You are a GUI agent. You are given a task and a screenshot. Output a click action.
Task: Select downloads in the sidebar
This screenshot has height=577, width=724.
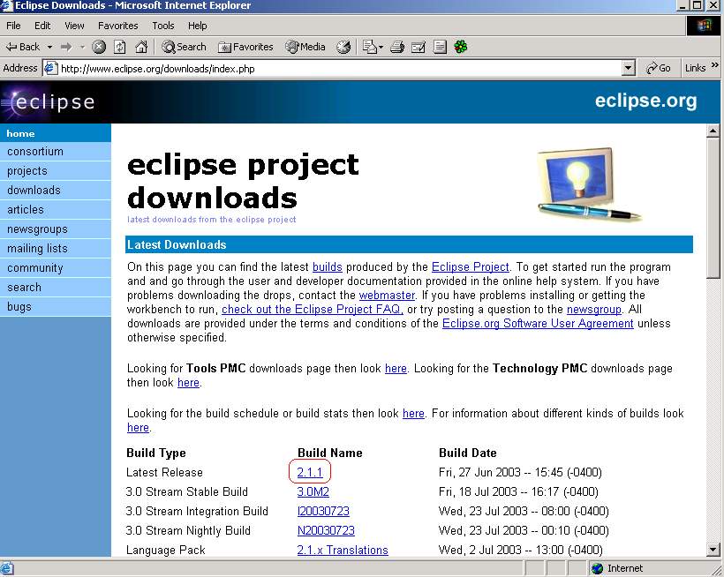pos(56,190)
